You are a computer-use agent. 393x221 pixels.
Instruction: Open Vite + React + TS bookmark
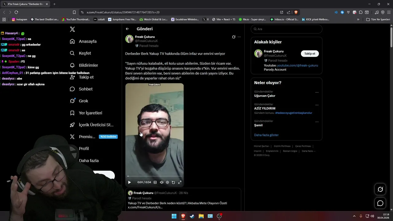[223, 19]
